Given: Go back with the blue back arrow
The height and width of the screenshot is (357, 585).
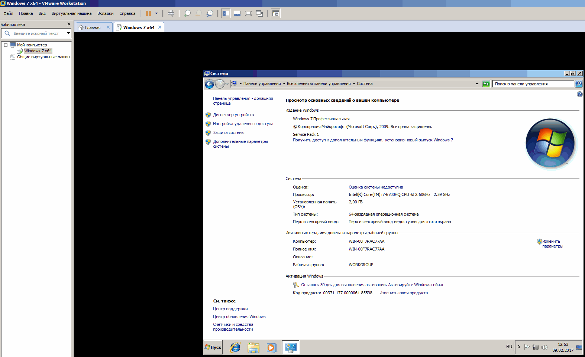Looking at the screenshot, I should pos(209,84).
